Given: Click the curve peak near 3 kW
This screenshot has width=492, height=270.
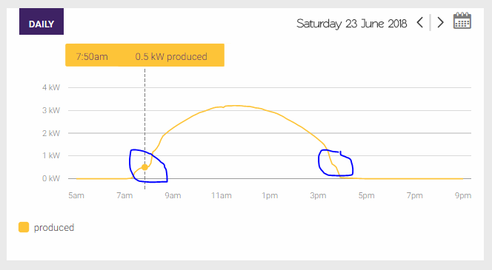Looking at the screenshot, I should tap(236, 106).
